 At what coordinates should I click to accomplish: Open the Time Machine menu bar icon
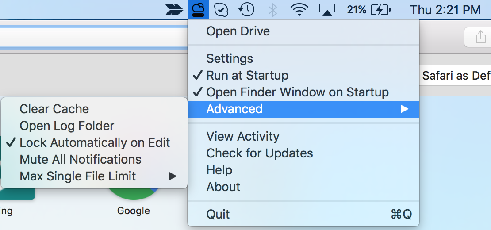pyautogui.click(x=246, y=9)
